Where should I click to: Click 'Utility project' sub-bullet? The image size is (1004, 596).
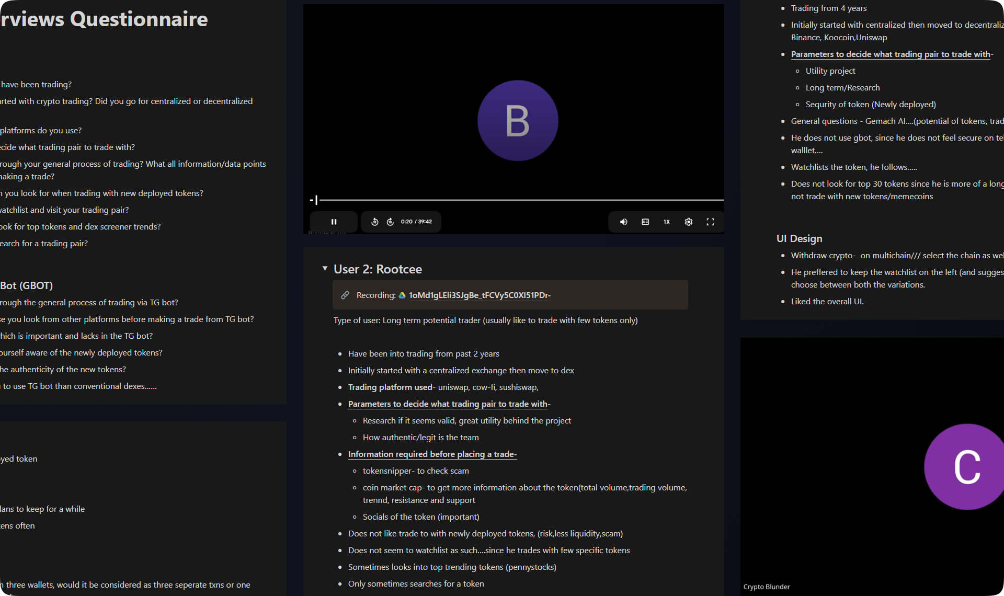(830, 71)
